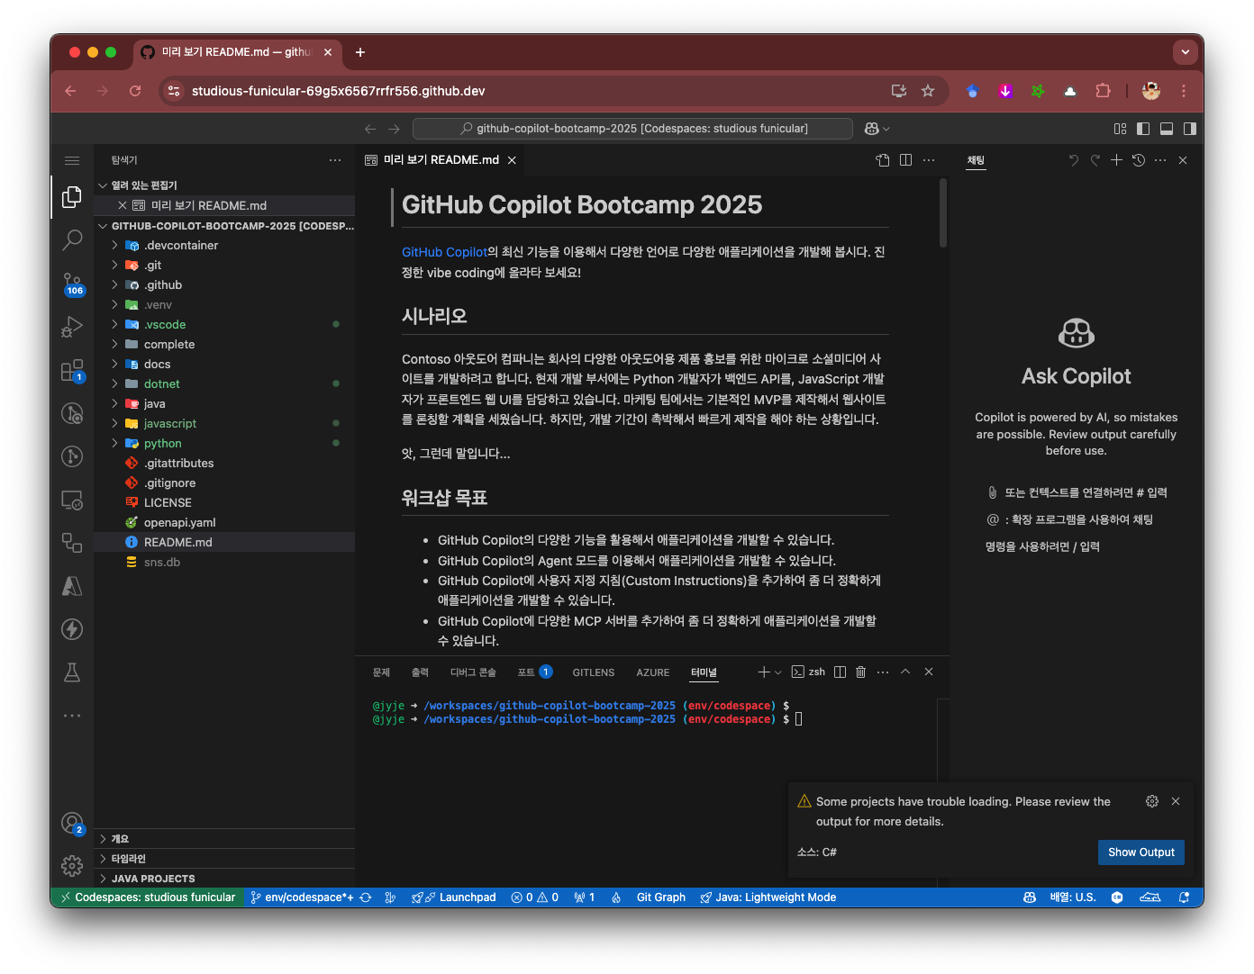The image size is (1254, 974).
Task: Expand the complete folder
Action: [224, 345]
